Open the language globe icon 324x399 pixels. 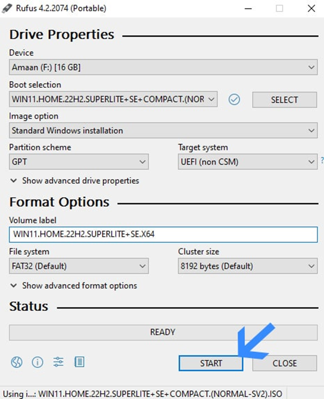(16, 362)
